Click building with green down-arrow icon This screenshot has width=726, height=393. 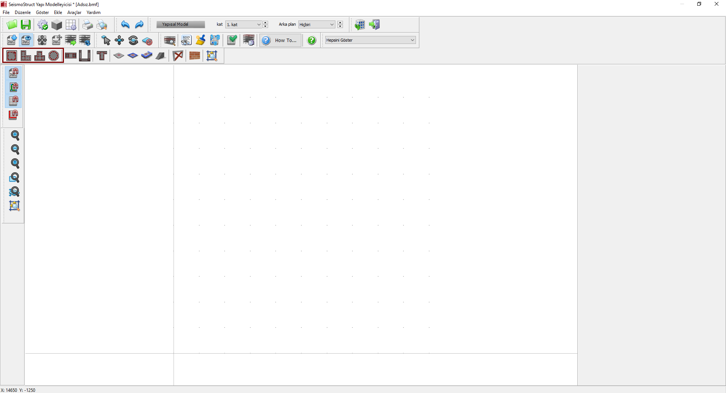coord(360,25)
